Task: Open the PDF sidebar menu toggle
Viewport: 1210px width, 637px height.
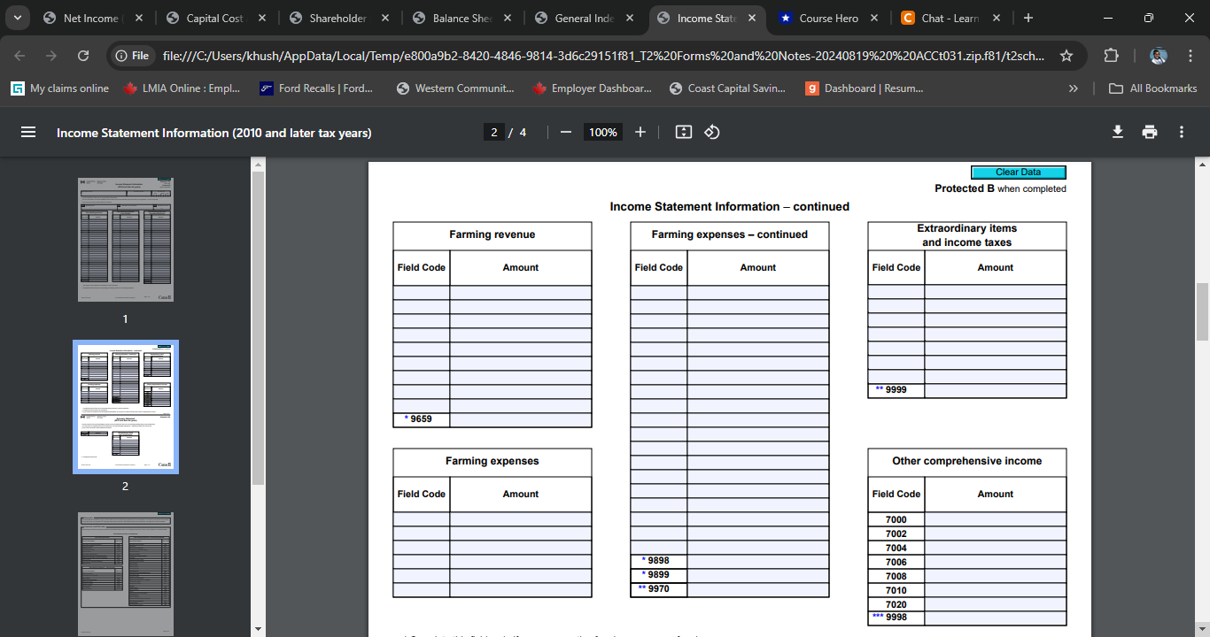Action: pos(28,132)
